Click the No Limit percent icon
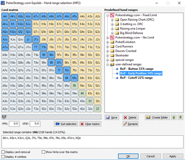185x160 pixels. point(112,37)
